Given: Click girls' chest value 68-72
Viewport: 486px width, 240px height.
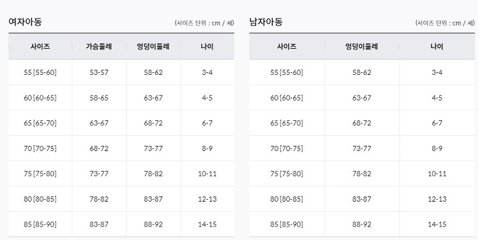Looking at the screenshot, I should pos(99,148).
